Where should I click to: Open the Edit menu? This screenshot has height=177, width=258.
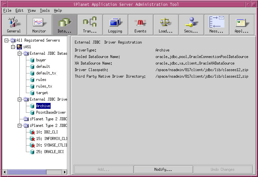click(19, 10)
